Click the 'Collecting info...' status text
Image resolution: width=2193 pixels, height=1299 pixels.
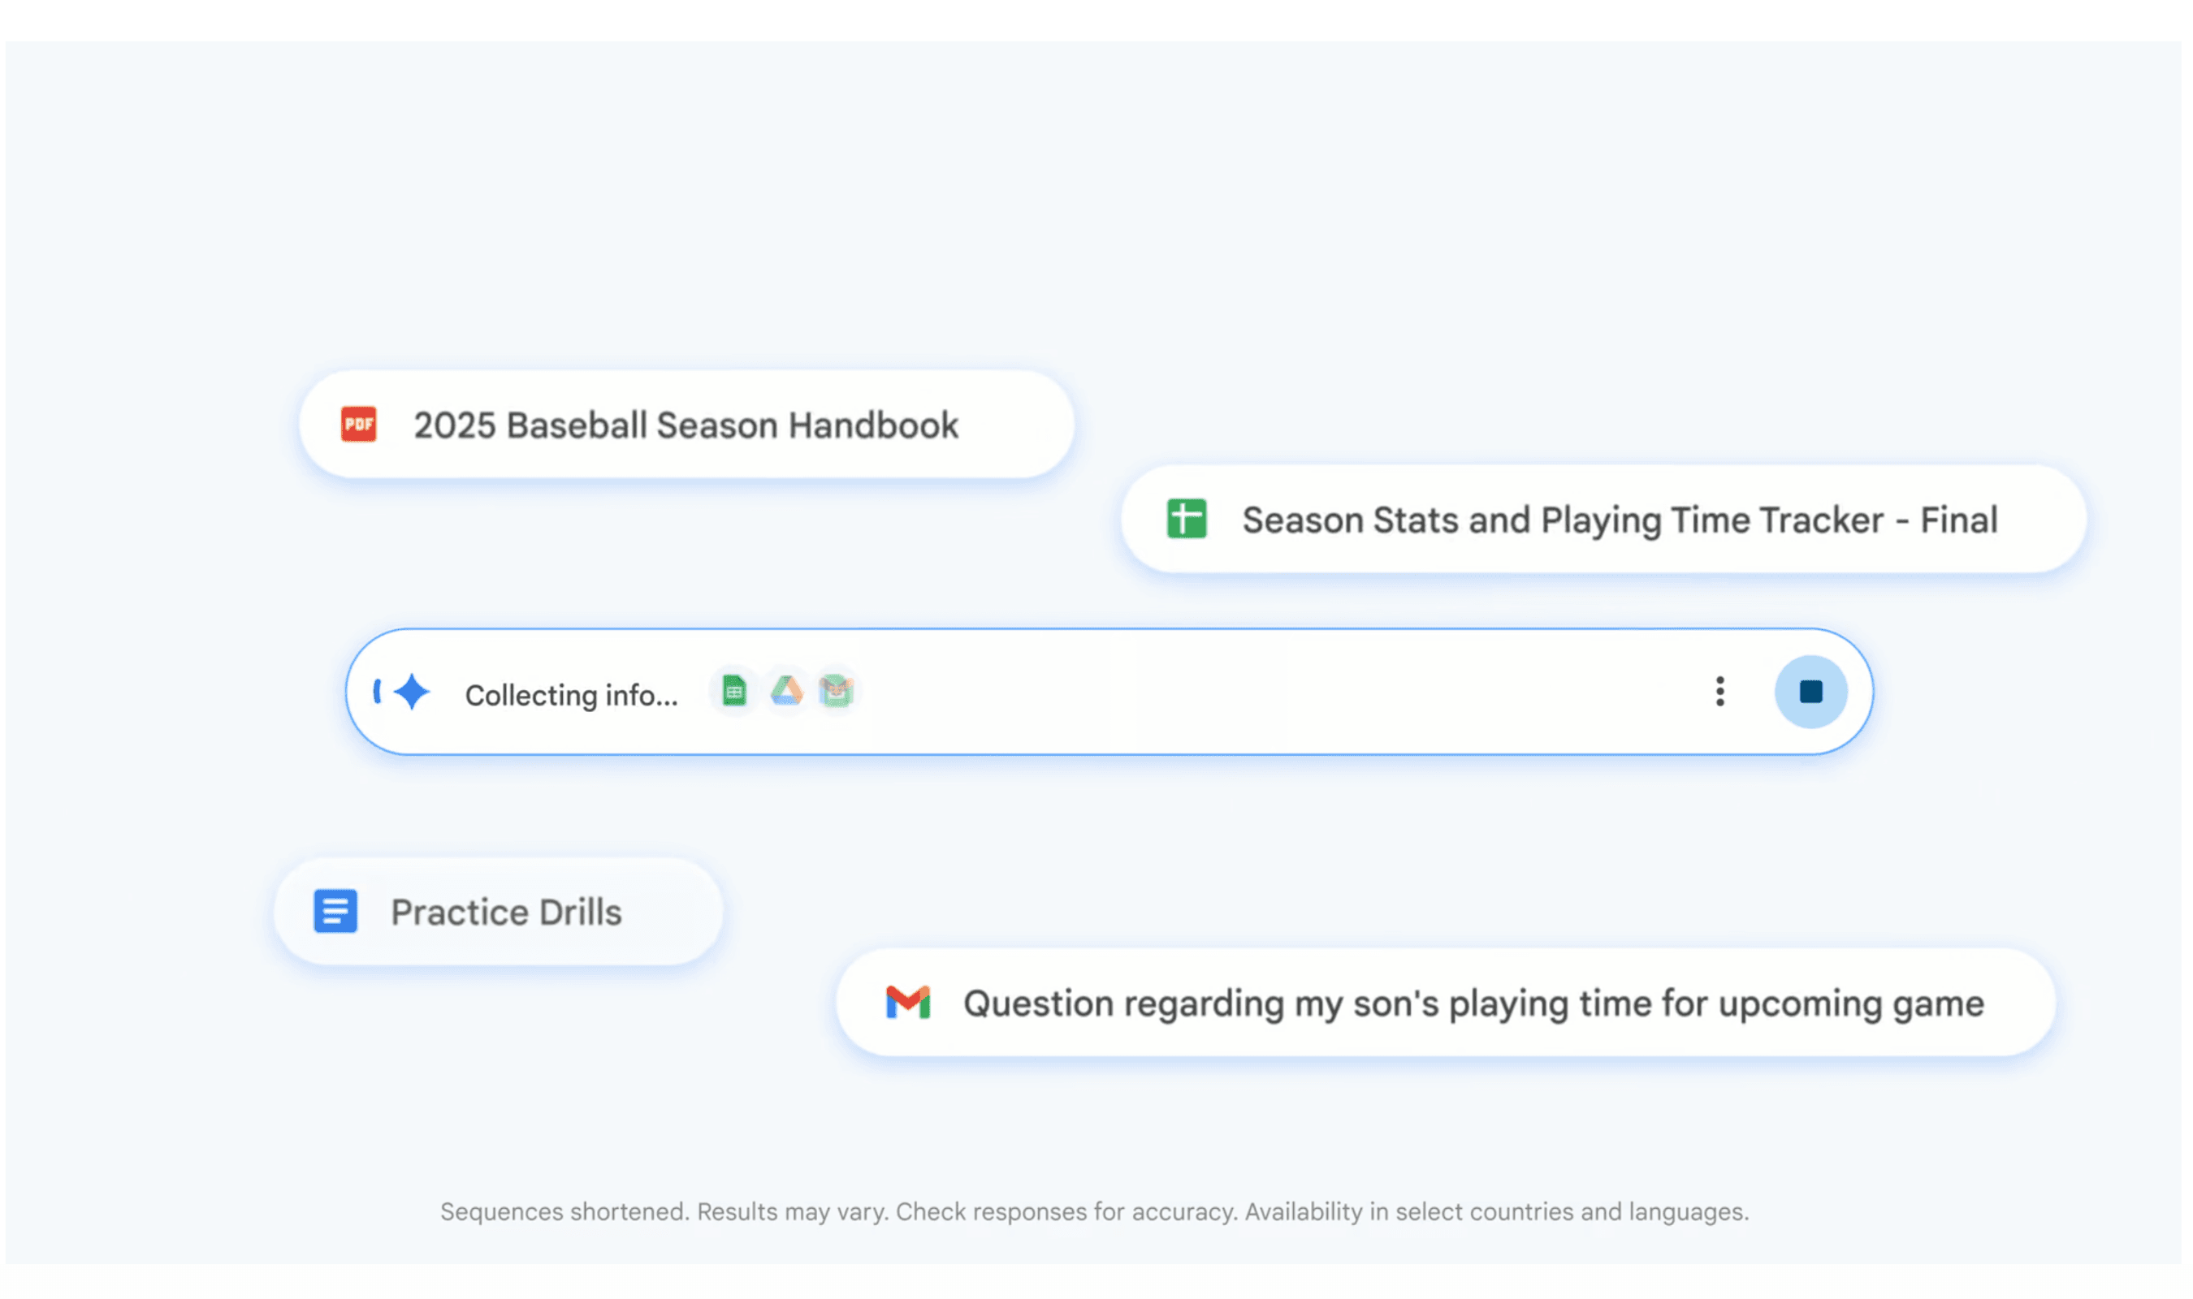[x=571, y=695]
